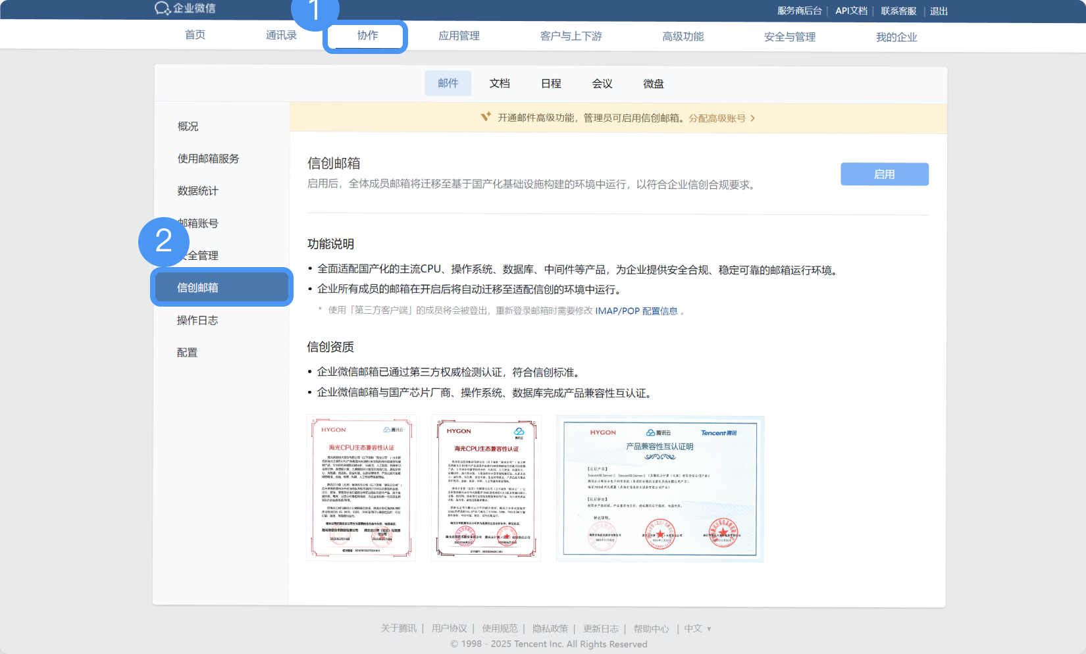
Task: Click 退出 to log out
Action: (939, 11)
